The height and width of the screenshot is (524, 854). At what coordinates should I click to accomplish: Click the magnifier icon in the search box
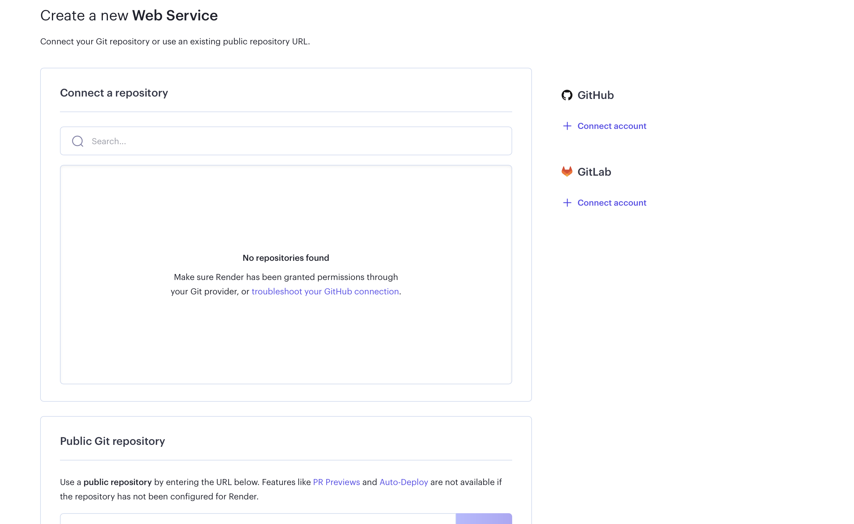pos(78,141)
